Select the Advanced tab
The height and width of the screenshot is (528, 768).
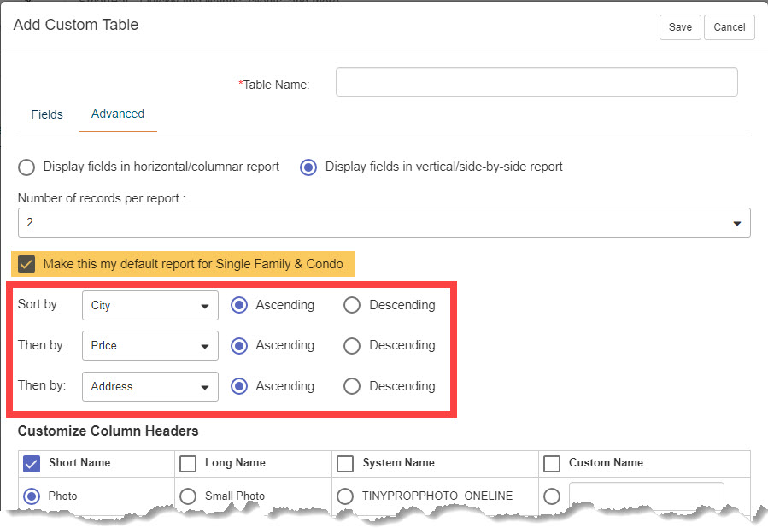click(x=118, y=114)
